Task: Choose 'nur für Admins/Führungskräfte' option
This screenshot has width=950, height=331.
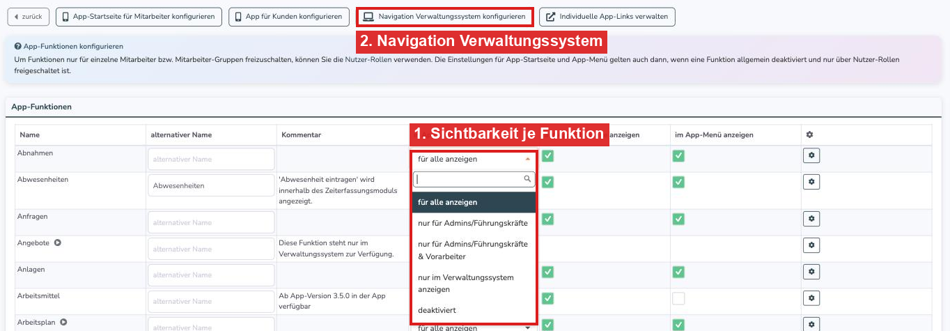Action: tap(474, 223)
